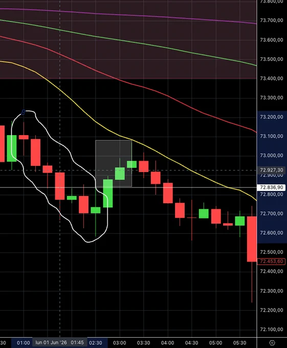This screenshot has width=287, height=348.
Task: Click the 03:00 time axis label
Action: 120,343
